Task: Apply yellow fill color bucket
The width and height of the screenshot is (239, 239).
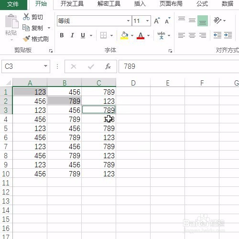Action: click(x=124, y=35)
